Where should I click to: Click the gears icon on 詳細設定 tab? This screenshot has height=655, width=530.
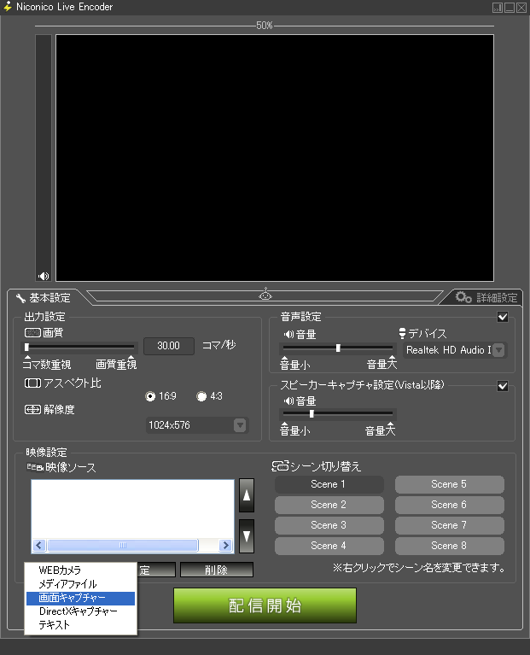click(463, 297)
